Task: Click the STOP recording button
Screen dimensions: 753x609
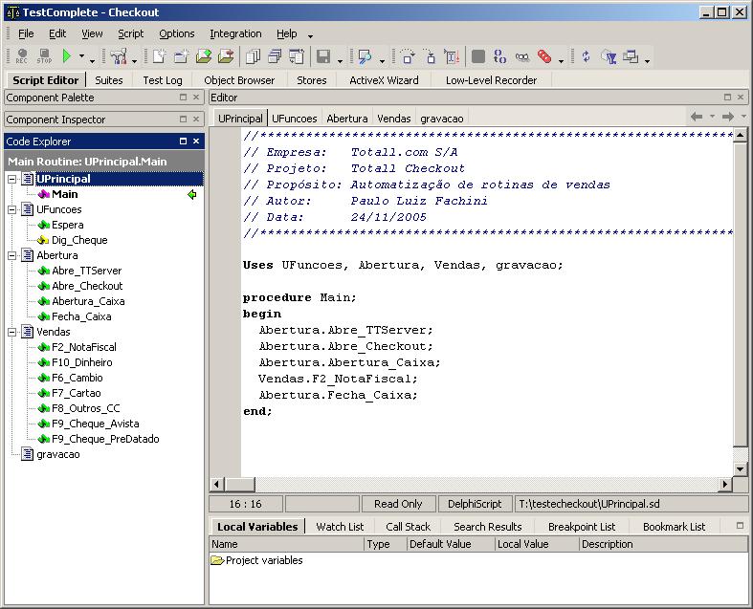Action: 44,56
